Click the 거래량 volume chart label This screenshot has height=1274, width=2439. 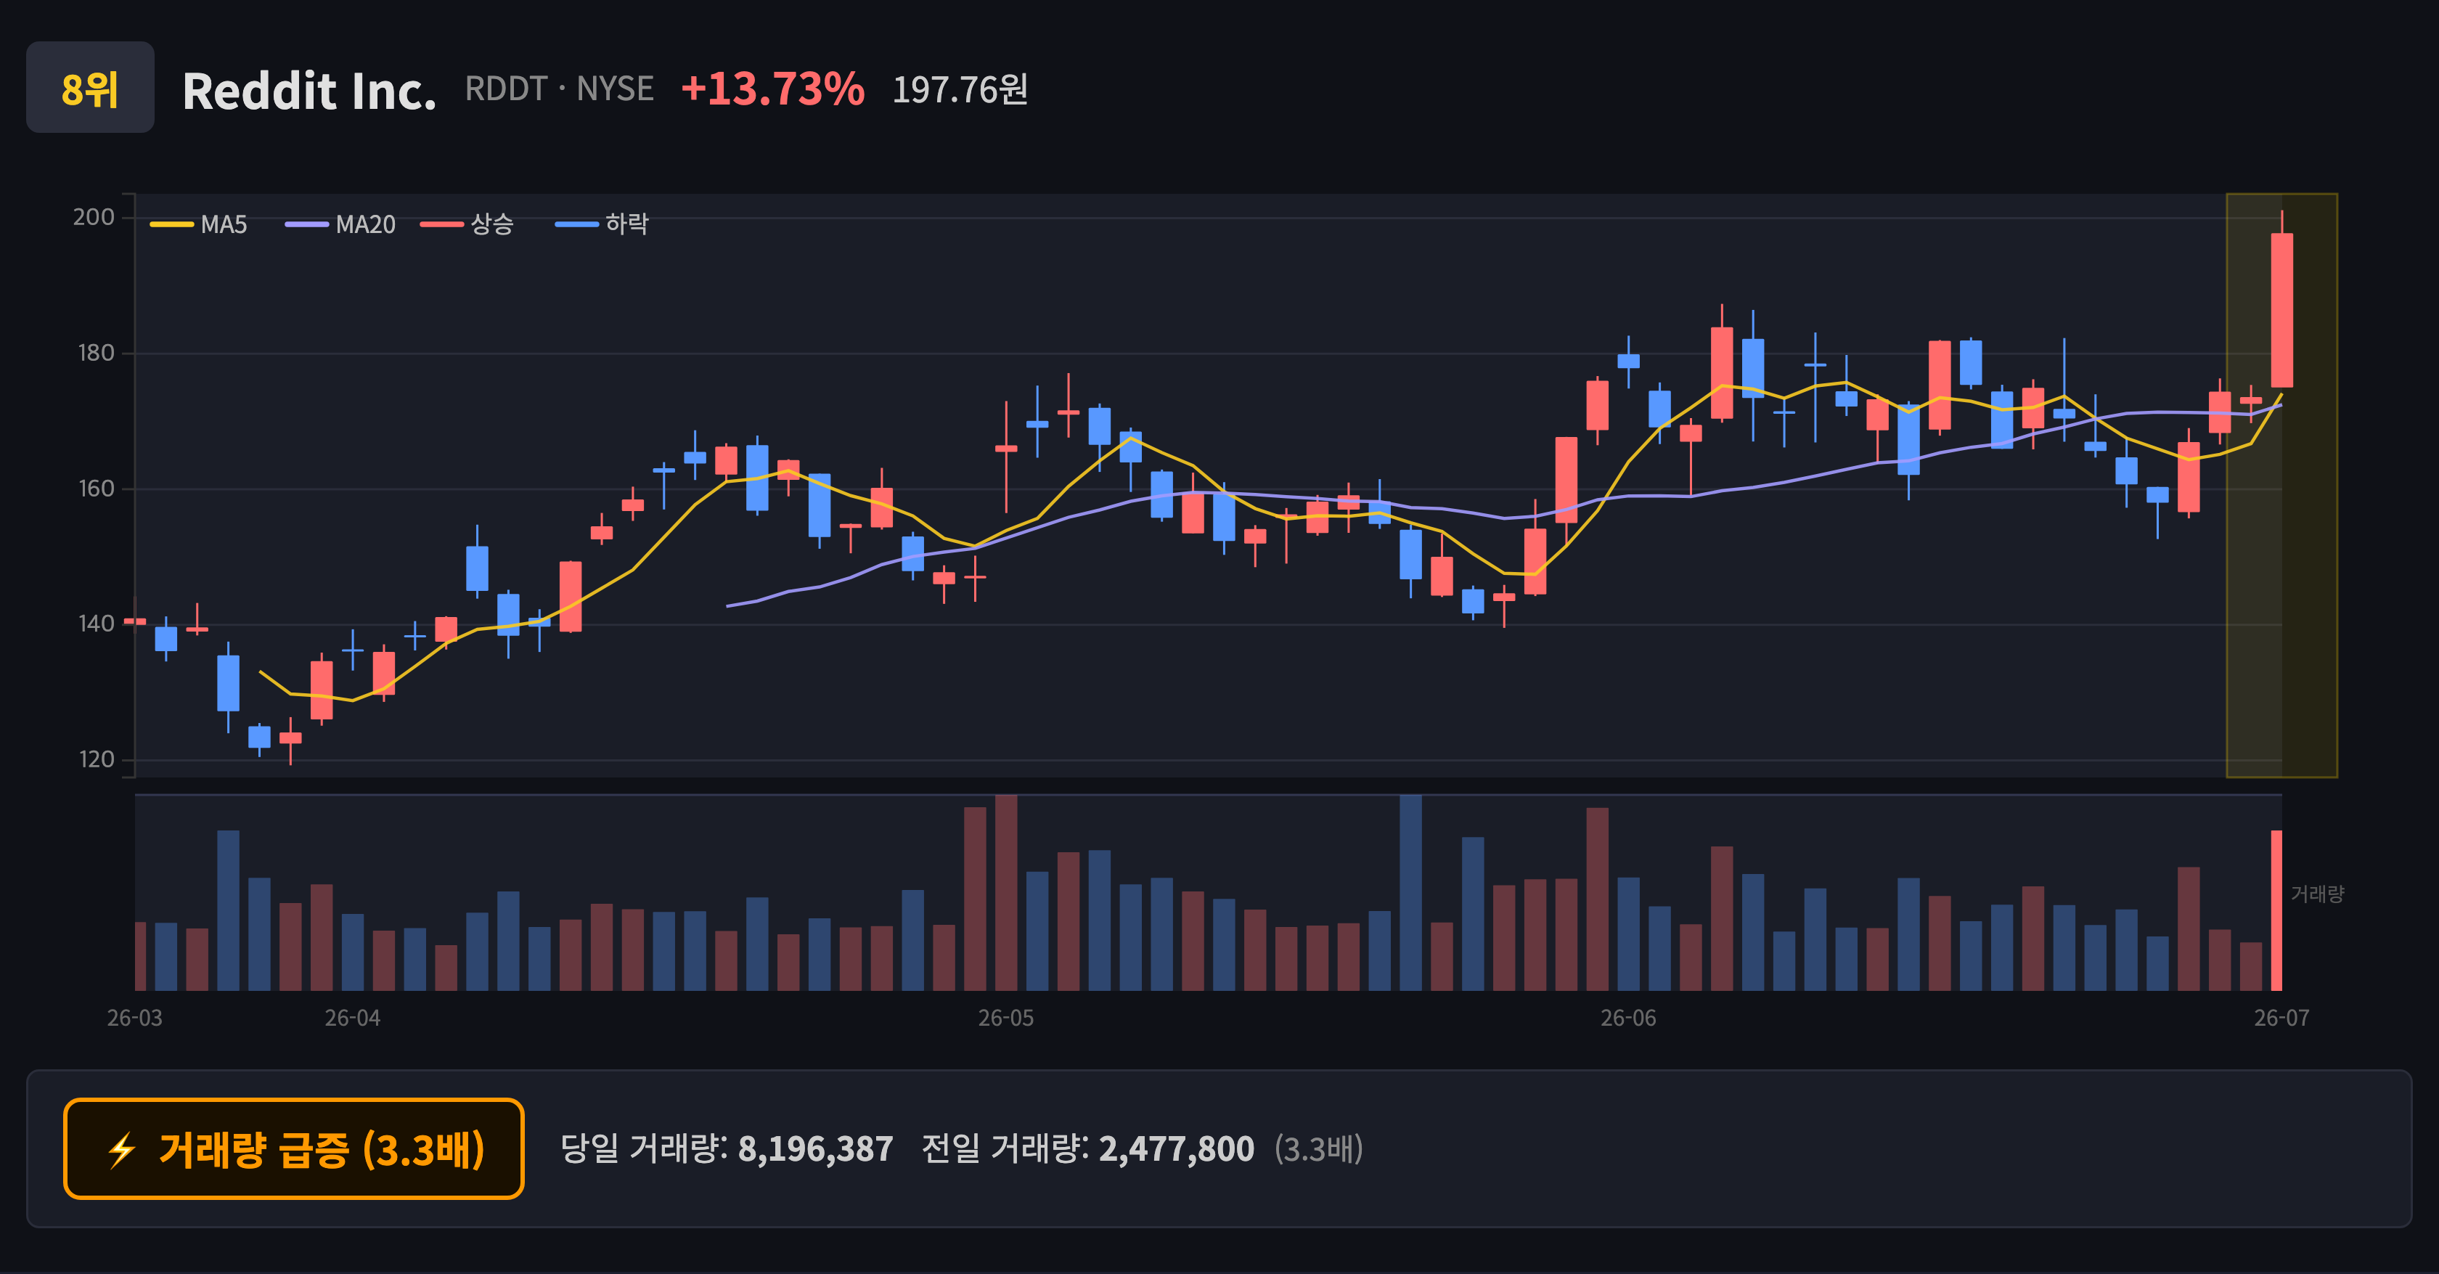coord(2317,894)
